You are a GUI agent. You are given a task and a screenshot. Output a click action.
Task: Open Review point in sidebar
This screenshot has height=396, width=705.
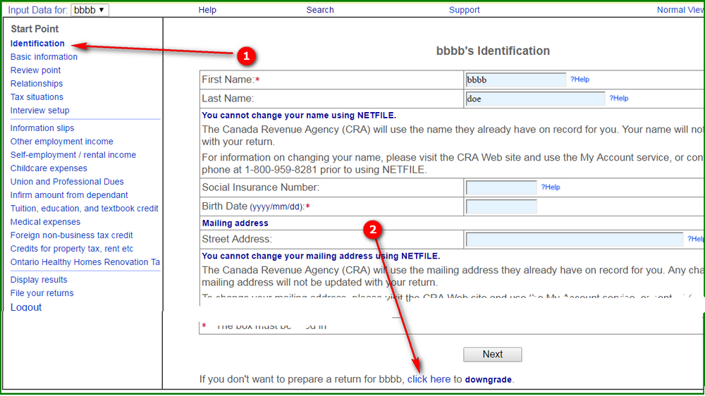tap(35, 70)
